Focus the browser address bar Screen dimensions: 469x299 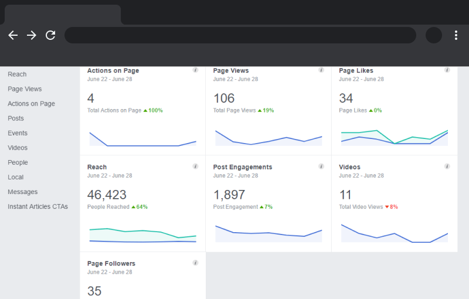coord(240,35)
